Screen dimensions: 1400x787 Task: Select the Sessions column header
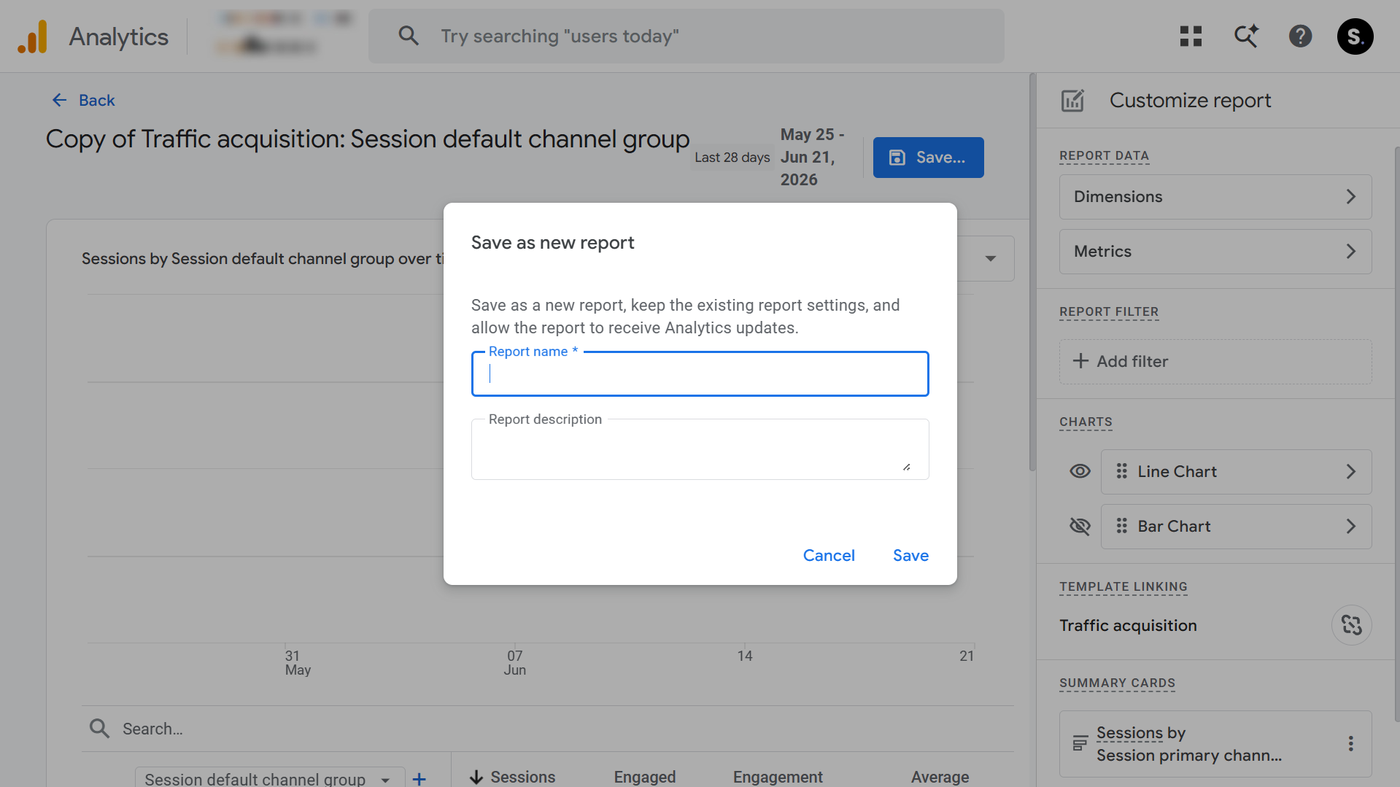[522, 778]
